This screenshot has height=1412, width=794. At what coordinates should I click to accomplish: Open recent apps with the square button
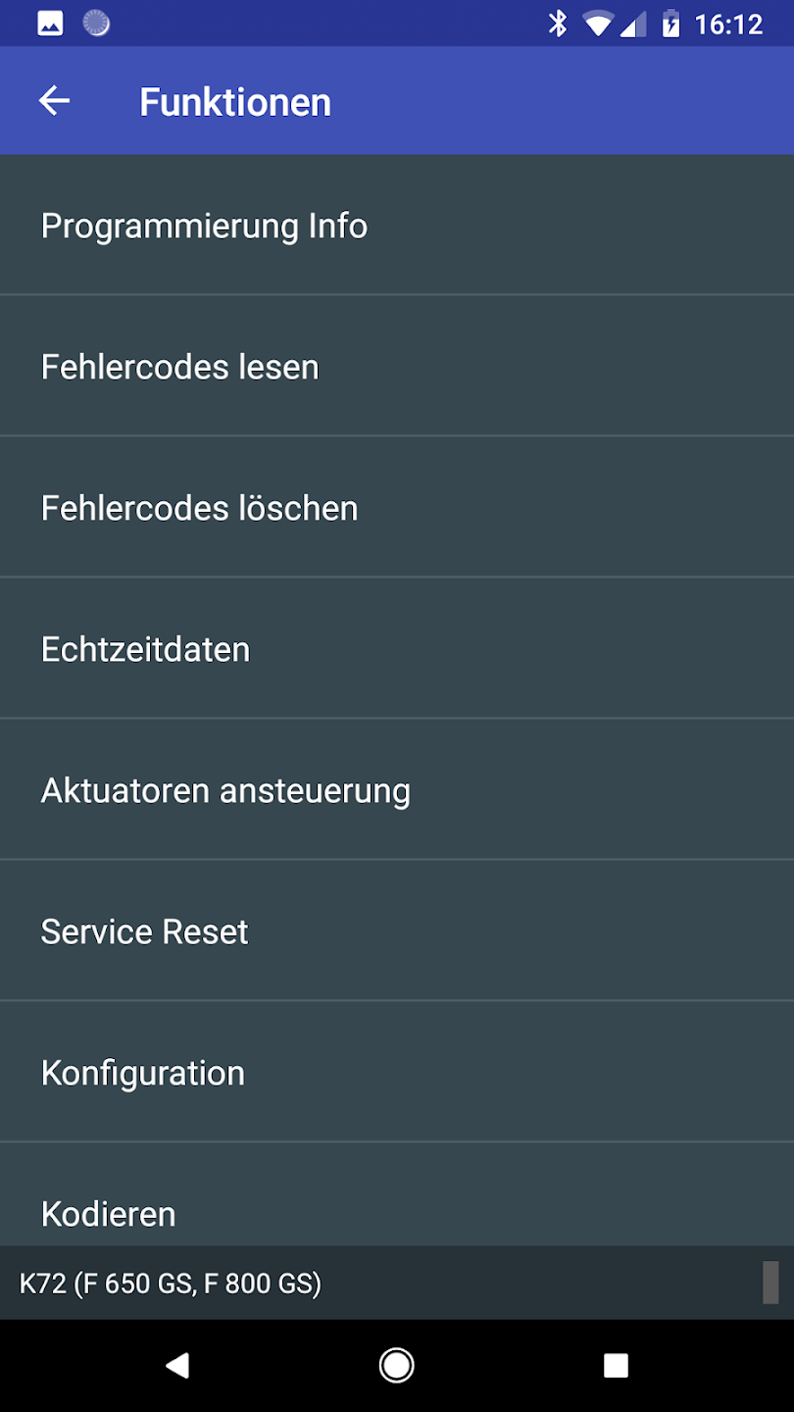pos(616,1365)
